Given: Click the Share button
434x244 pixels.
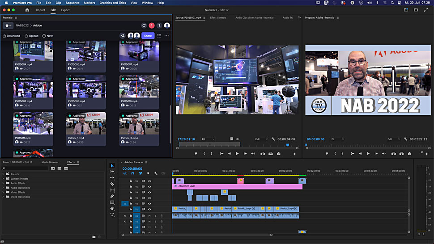Looking at the screenshot, I should point(148,36).
